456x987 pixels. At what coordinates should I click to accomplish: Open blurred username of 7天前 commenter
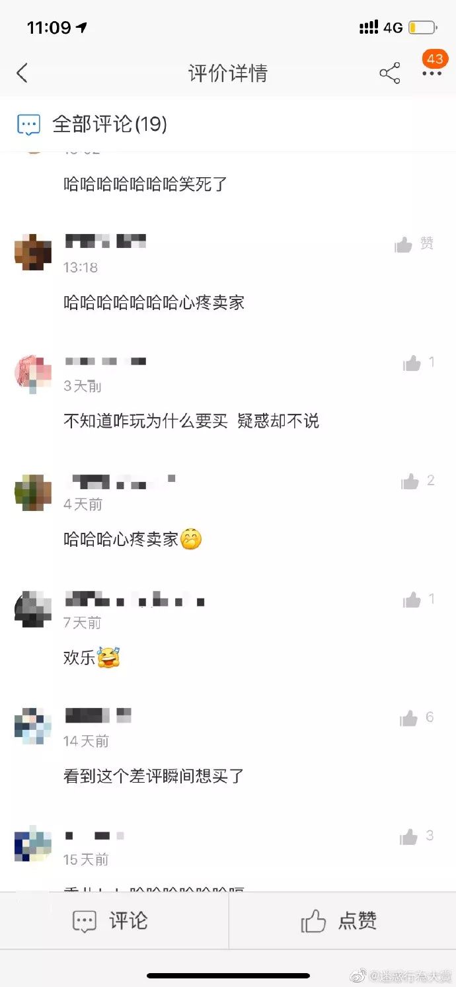pyautogui.click(x=135, y=600)
